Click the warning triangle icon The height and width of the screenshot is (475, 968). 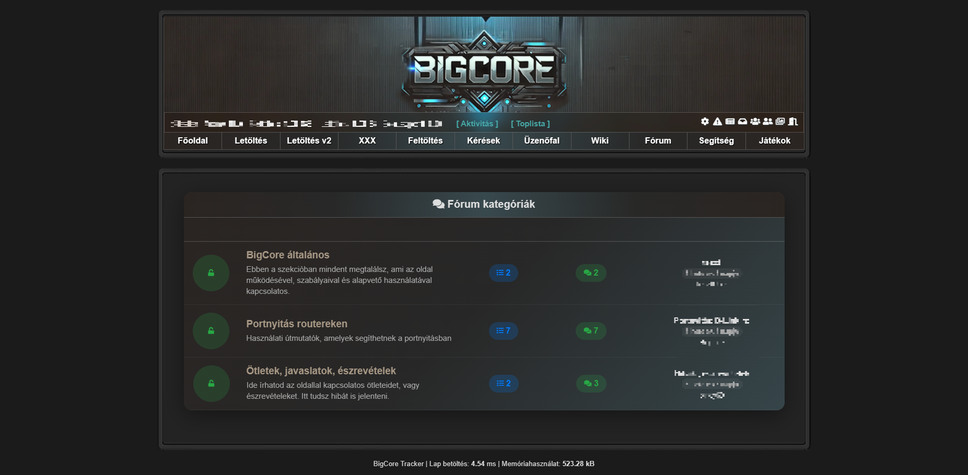coord(717,121)
